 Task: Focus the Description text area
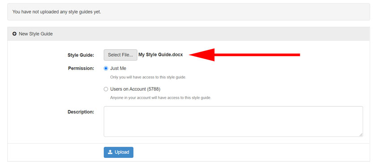coord(233,121)
